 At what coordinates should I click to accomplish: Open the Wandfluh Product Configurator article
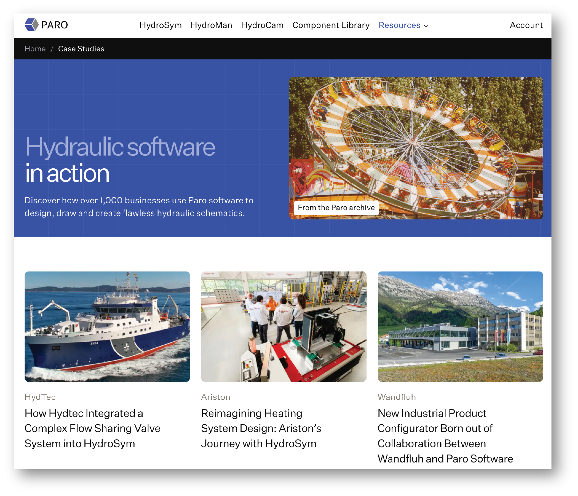click(x=445, y=436)
